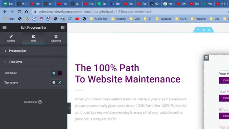Open the Need Help link
229x129 pixels.
(x=33, y=102)
